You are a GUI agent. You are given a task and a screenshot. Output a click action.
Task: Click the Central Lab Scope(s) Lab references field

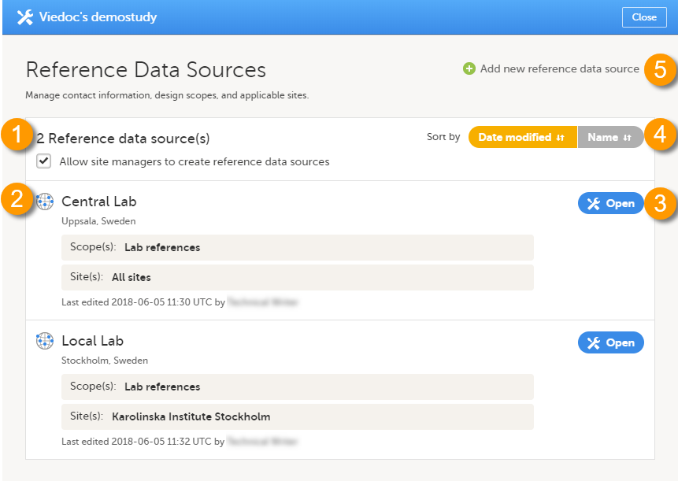tap(297, 247)
